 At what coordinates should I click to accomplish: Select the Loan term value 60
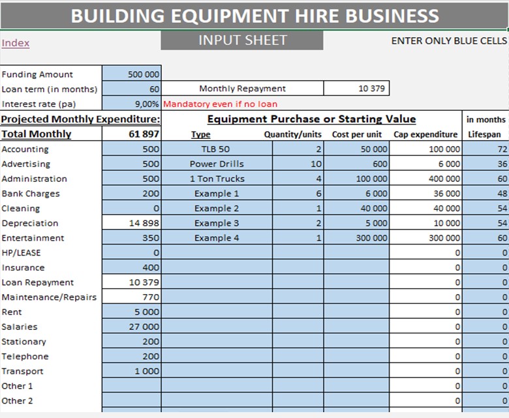point(132,89)
